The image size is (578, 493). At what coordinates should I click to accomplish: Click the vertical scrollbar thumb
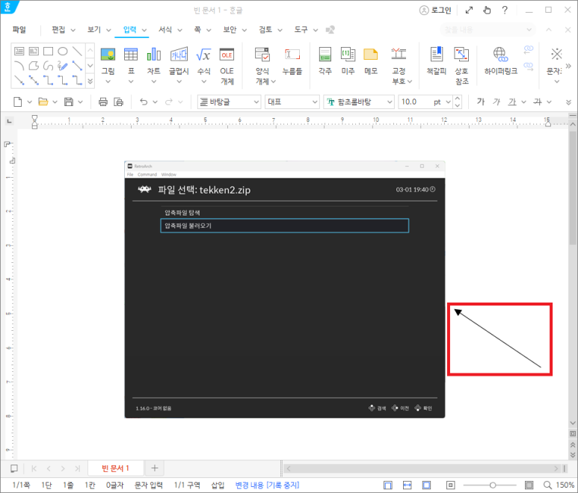(573, 187)
